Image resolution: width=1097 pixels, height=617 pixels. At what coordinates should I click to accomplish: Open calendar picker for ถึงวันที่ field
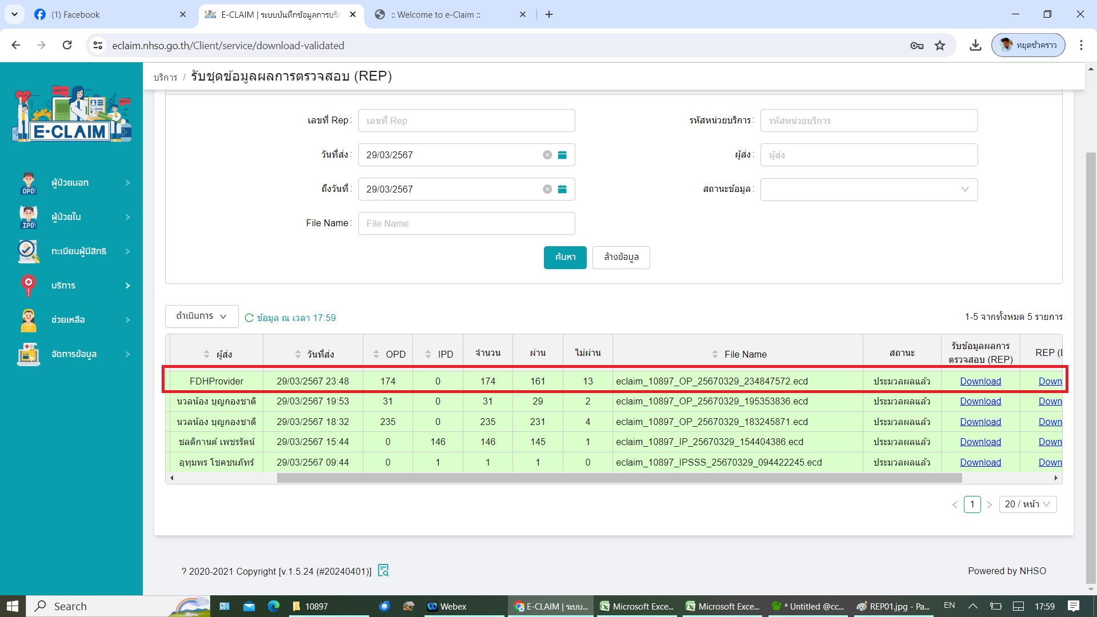click(x=562, y=189)
